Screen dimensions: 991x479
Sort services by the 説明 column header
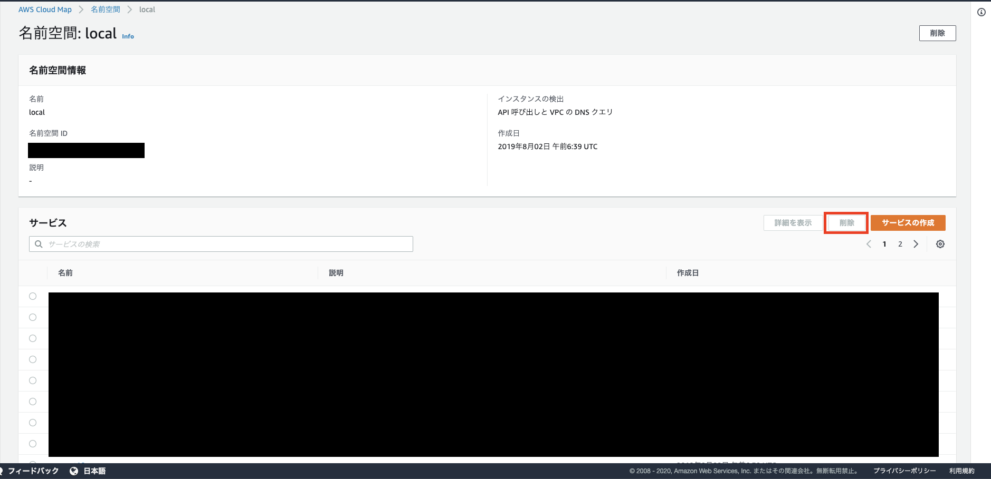coord(336,273)
